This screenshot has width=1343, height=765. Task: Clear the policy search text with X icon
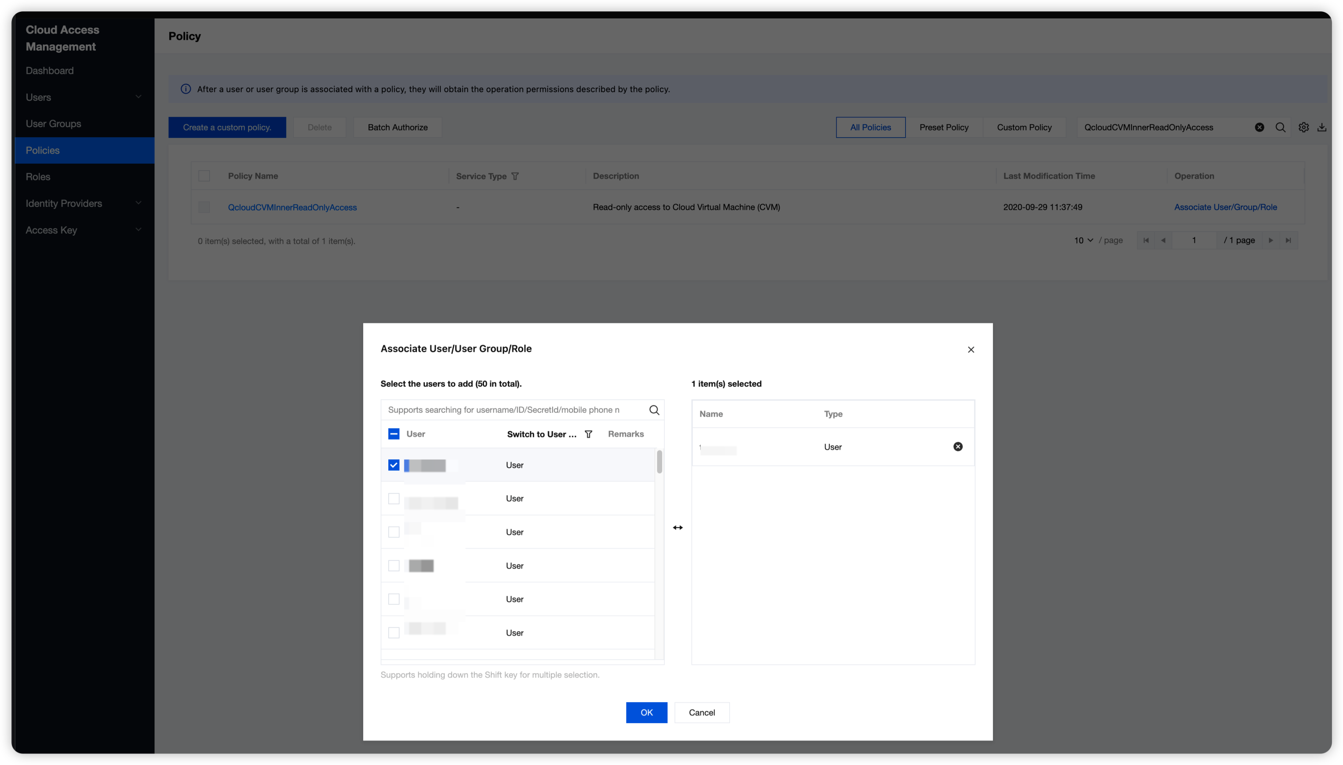click(x=1259, y=127)
